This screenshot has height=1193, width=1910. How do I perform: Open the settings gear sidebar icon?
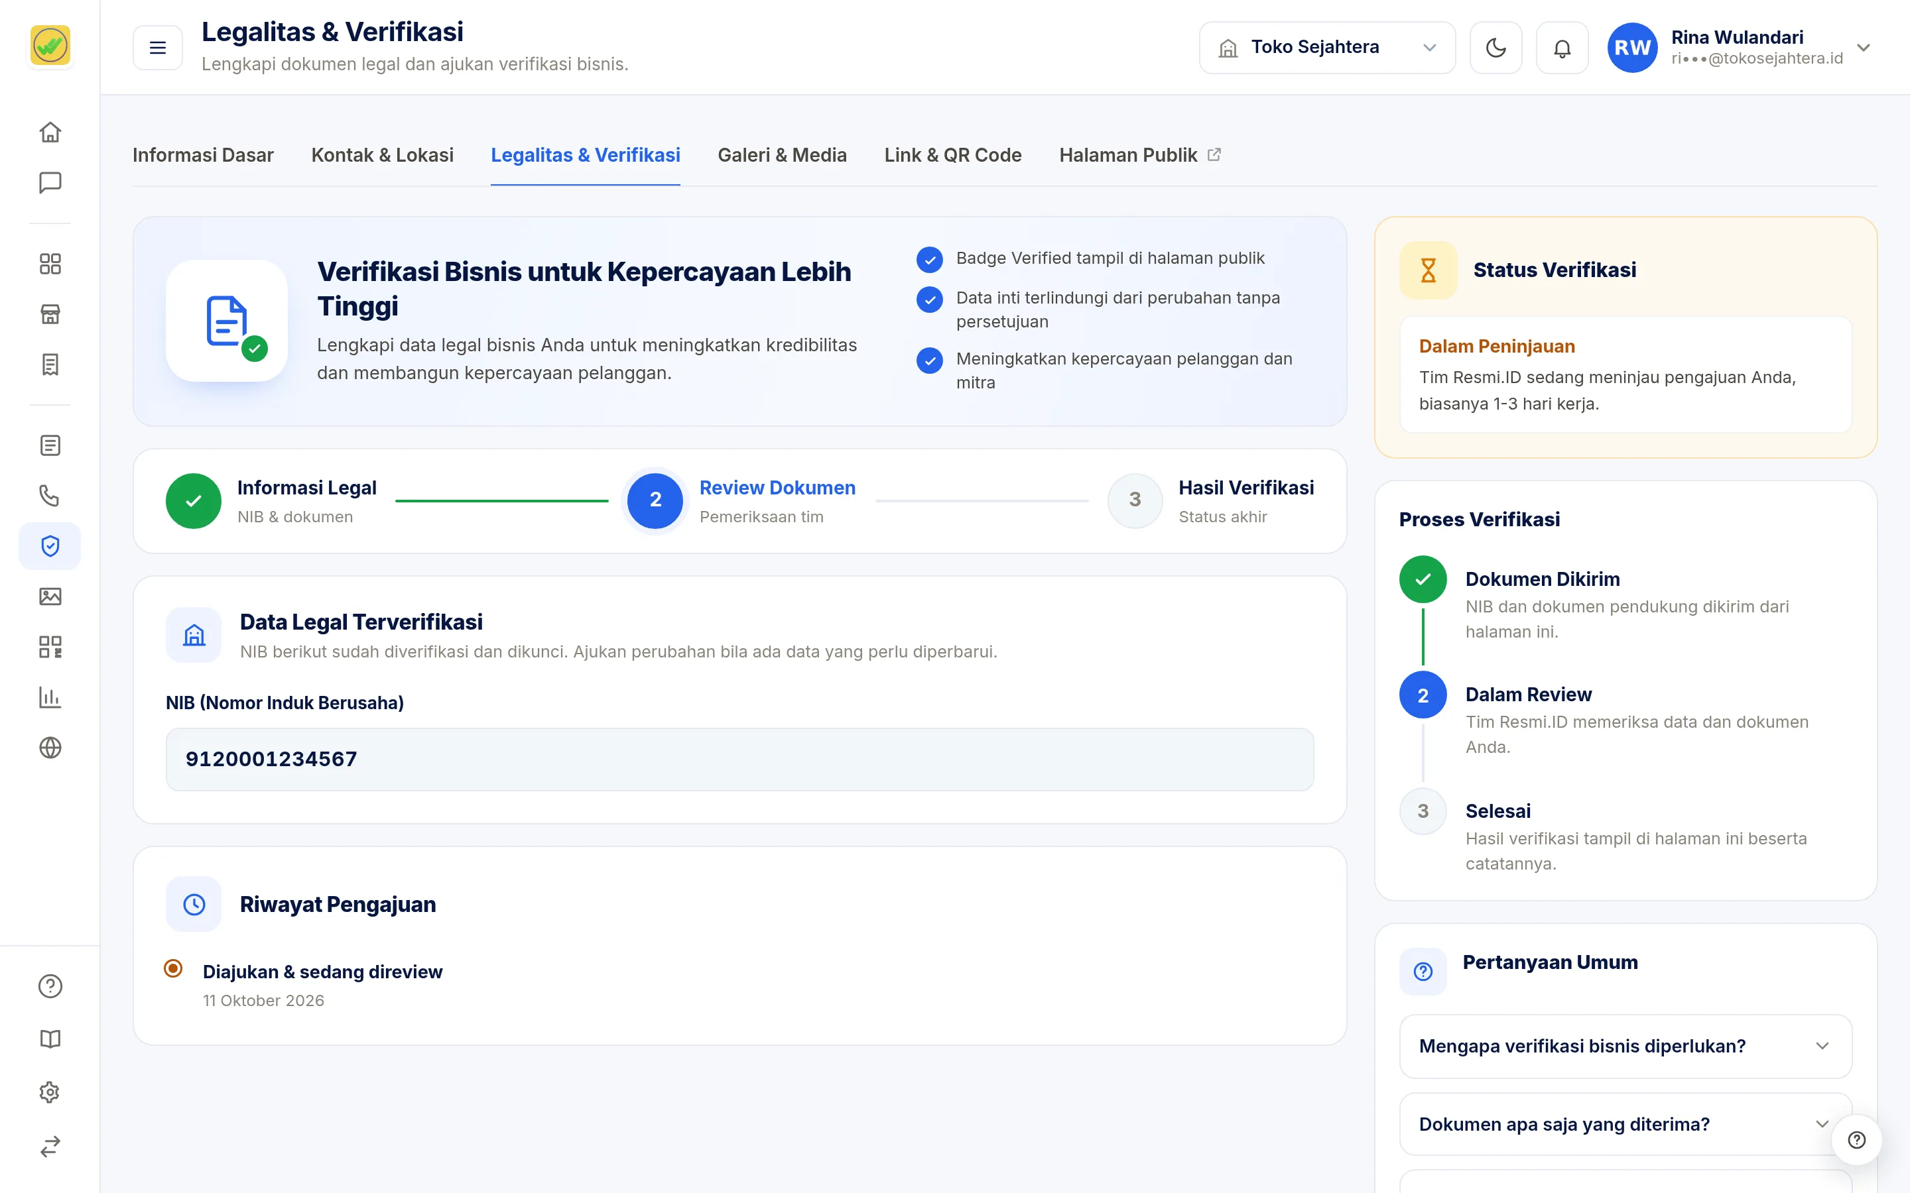click(x=50, y=1092)
